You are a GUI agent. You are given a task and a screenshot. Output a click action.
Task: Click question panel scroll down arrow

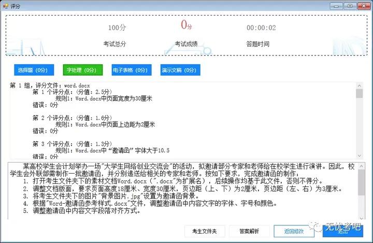[362, 218]
